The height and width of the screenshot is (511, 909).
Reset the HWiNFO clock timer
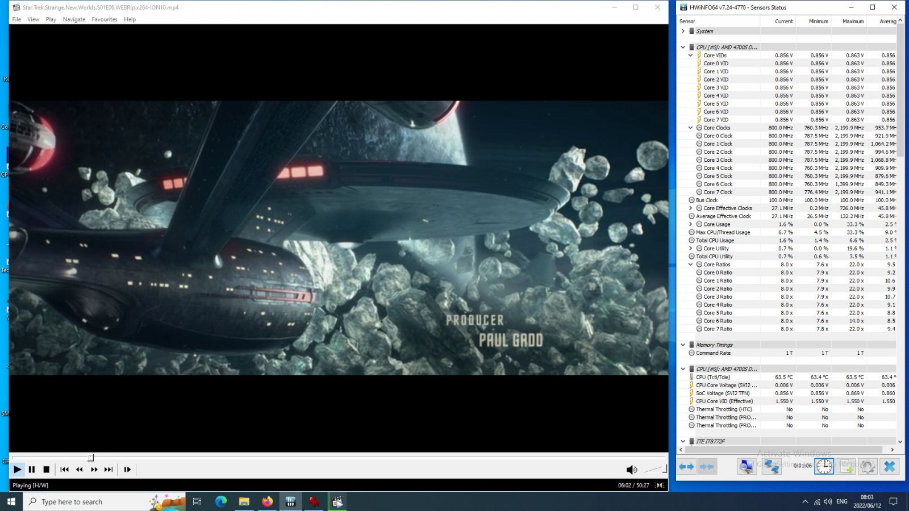(824, 467)
